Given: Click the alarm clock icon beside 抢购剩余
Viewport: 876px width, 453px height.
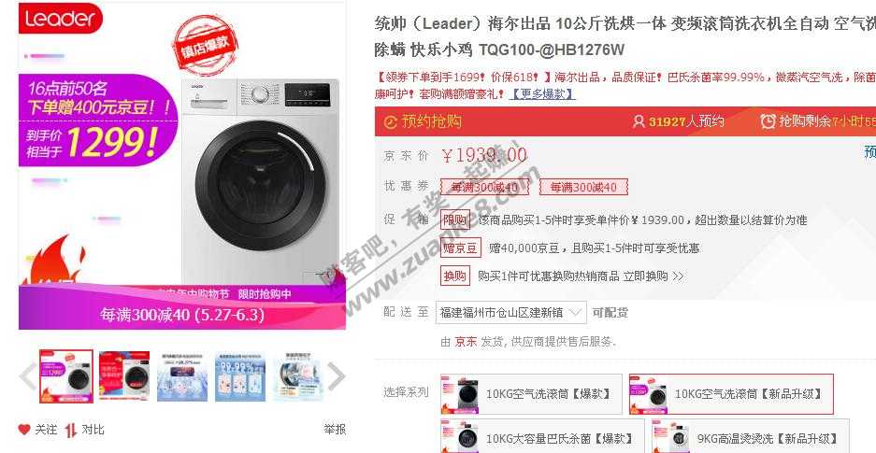Looking at the screenshot, I should [x=768, y=121].
